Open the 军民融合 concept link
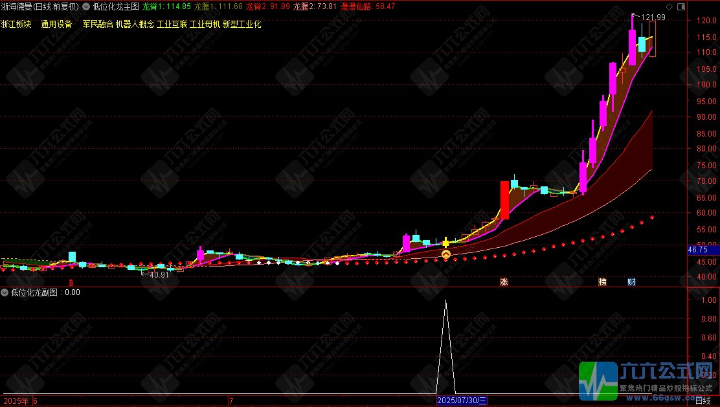This screenshot has width=720, height=407. click(x=98, y=24)
